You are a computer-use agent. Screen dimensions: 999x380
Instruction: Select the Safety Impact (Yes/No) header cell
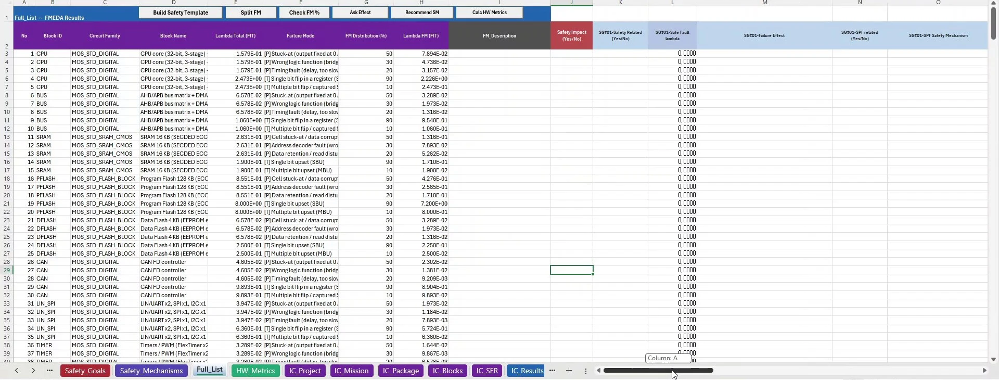[571, 35]
